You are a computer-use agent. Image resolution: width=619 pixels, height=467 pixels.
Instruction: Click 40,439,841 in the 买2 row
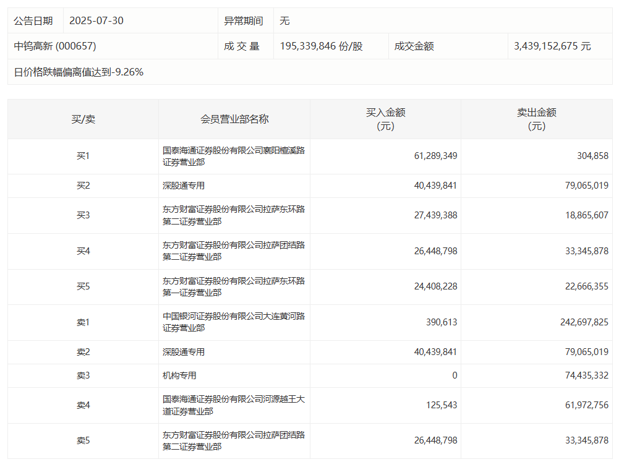click(x=435, y=186)
